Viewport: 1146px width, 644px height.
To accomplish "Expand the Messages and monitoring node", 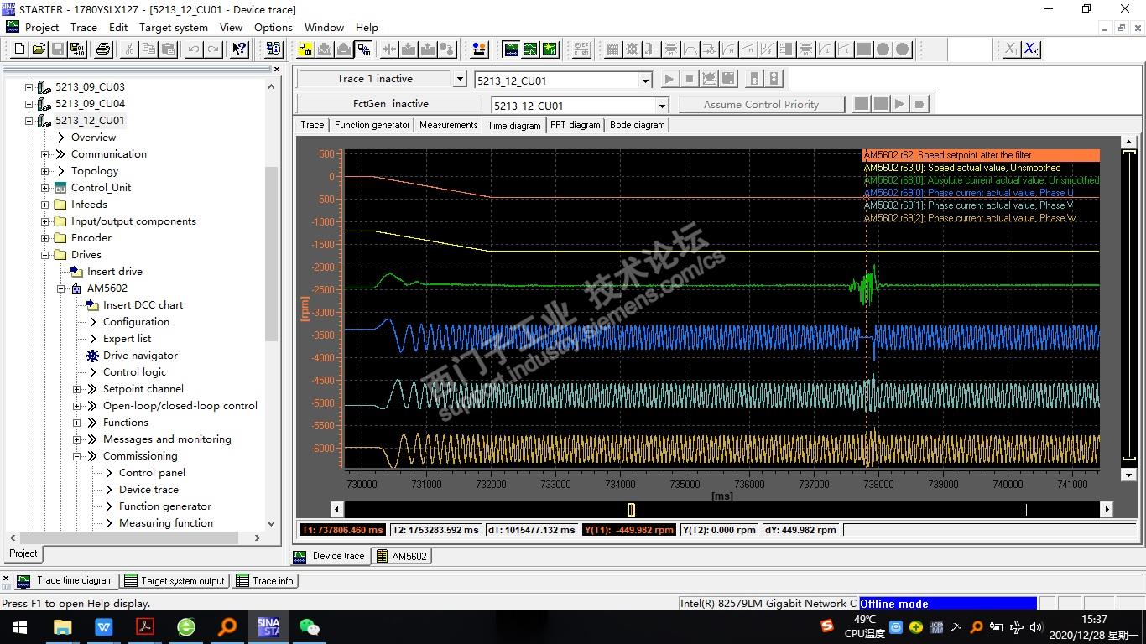I will 77,439.
